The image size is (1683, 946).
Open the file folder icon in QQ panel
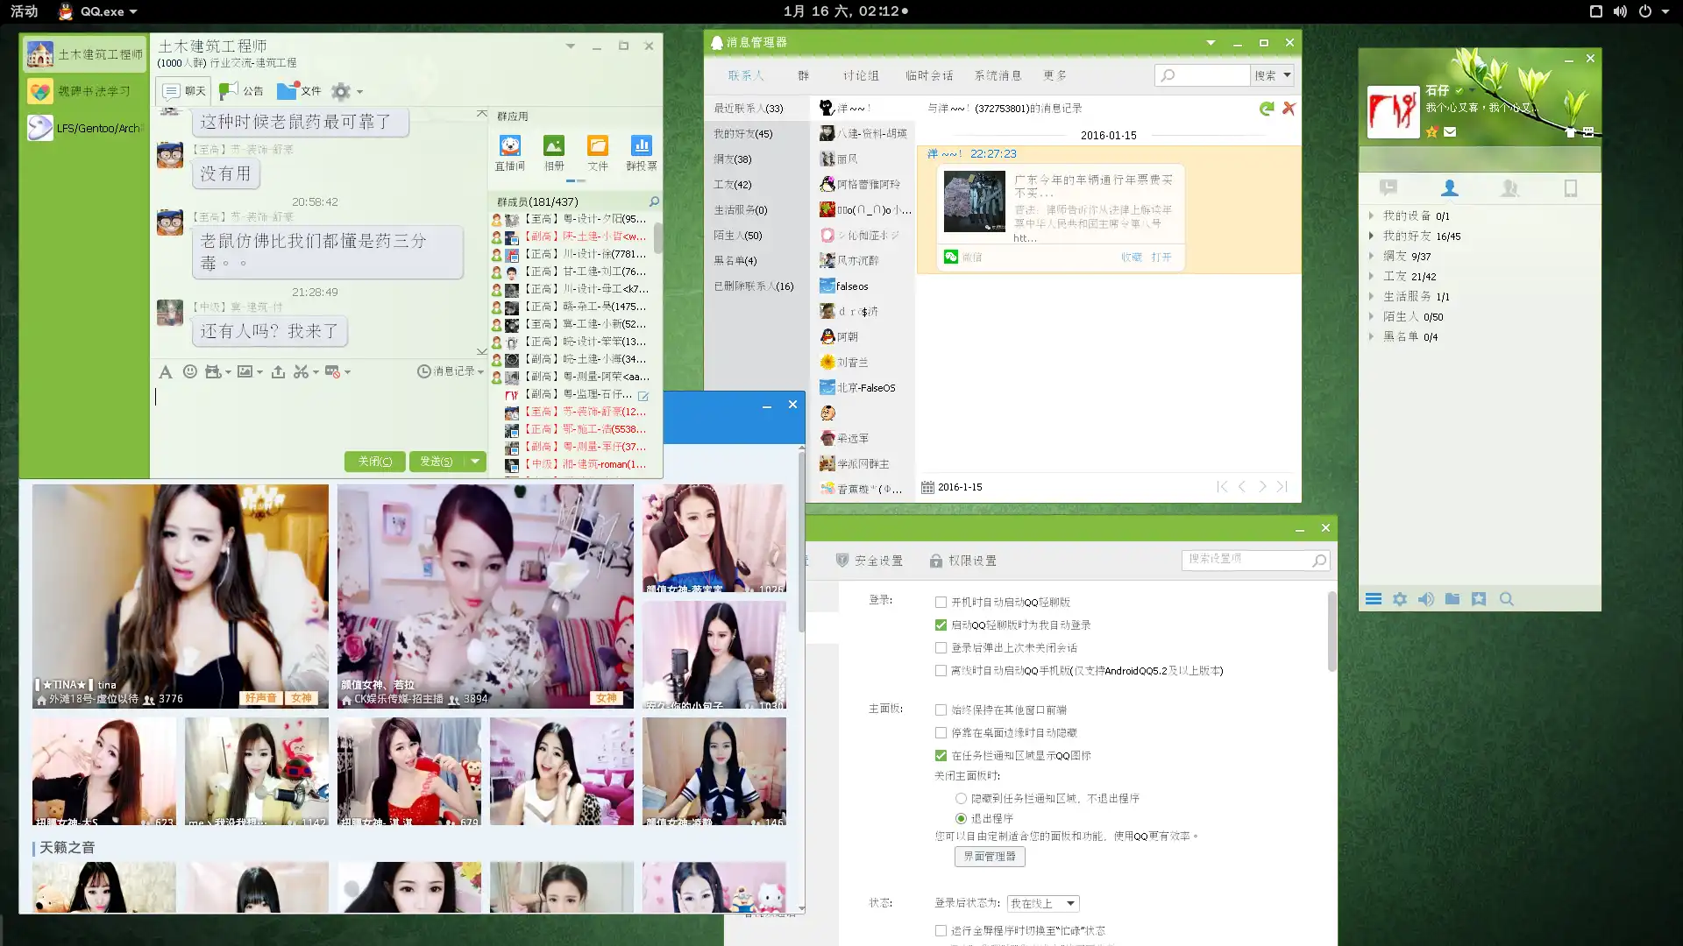click(x=1452, y=599)
